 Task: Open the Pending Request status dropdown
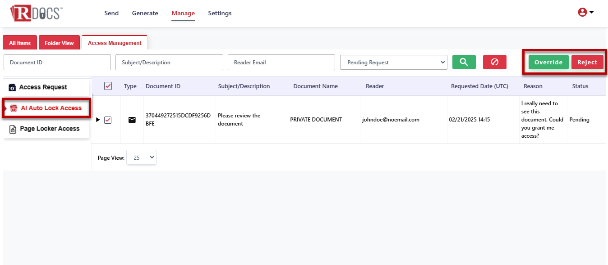point(394,63)
